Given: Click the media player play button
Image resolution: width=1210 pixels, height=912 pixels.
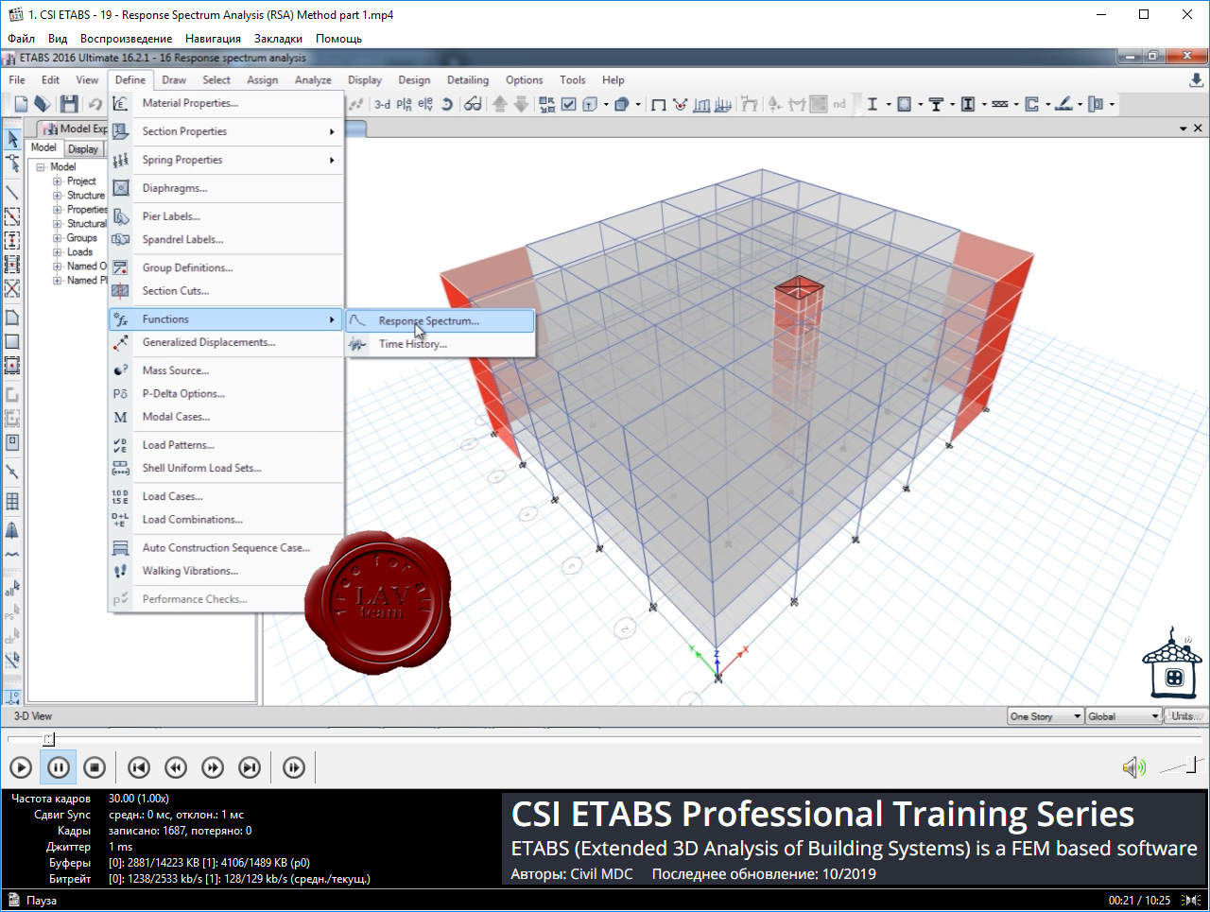Looking at the screenshot, I should [x=21, y=767].
